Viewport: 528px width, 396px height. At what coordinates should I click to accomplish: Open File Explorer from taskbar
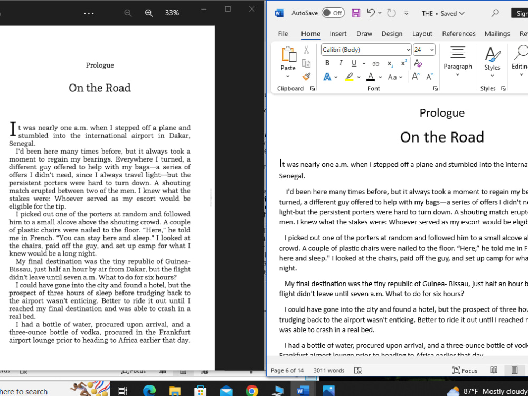pyautogui.click(x=175, y=391)
